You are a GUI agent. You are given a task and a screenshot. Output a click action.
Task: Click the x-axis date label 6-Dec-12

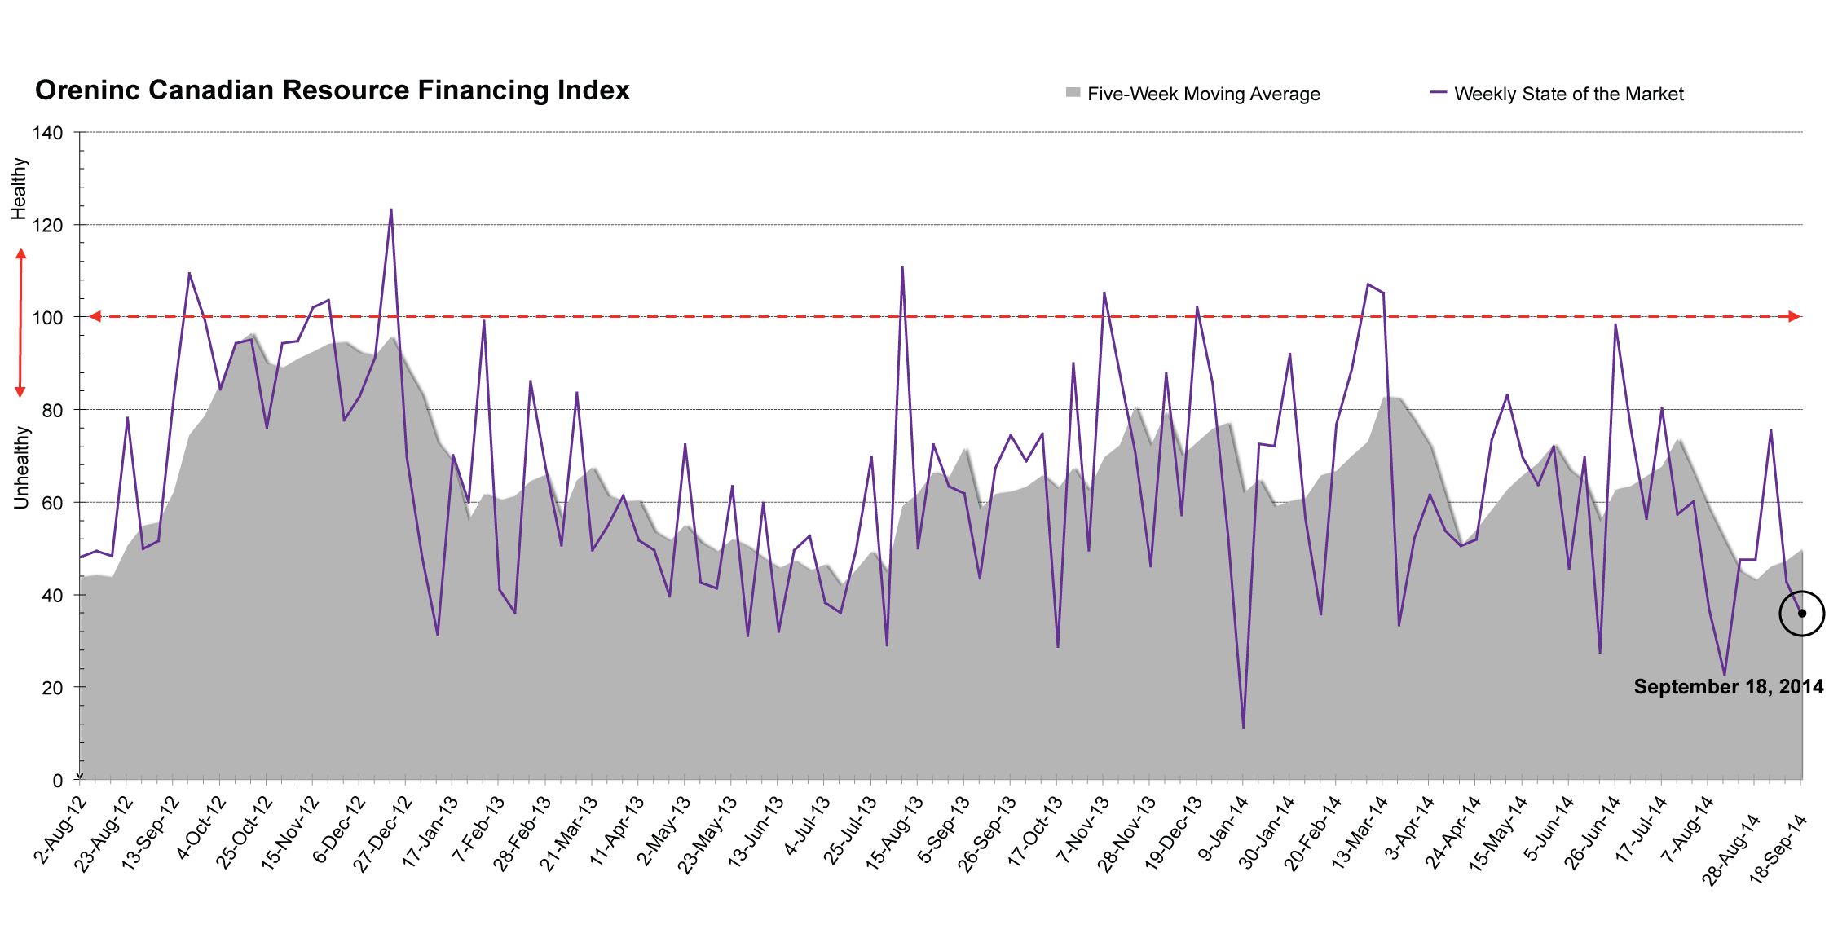pos(338,829)
